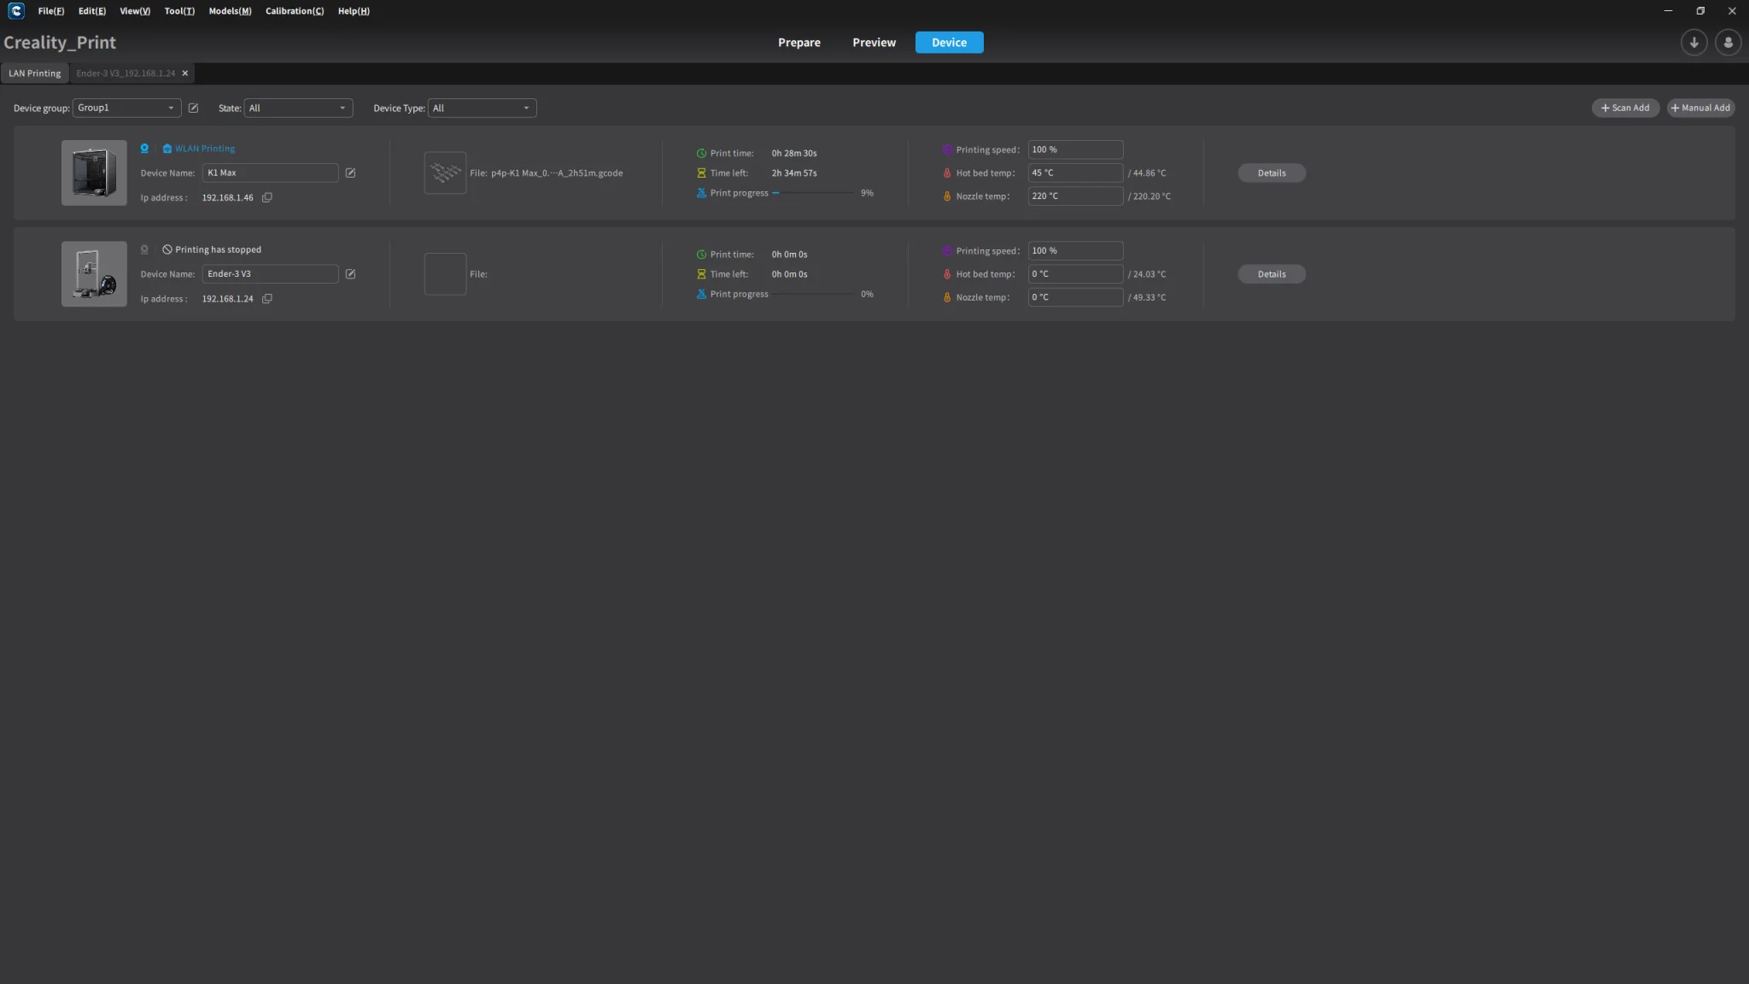Copy the IP address 192.168.1.24
Image resolution: width=1749 pixels, height=984 pixels.
267,299
